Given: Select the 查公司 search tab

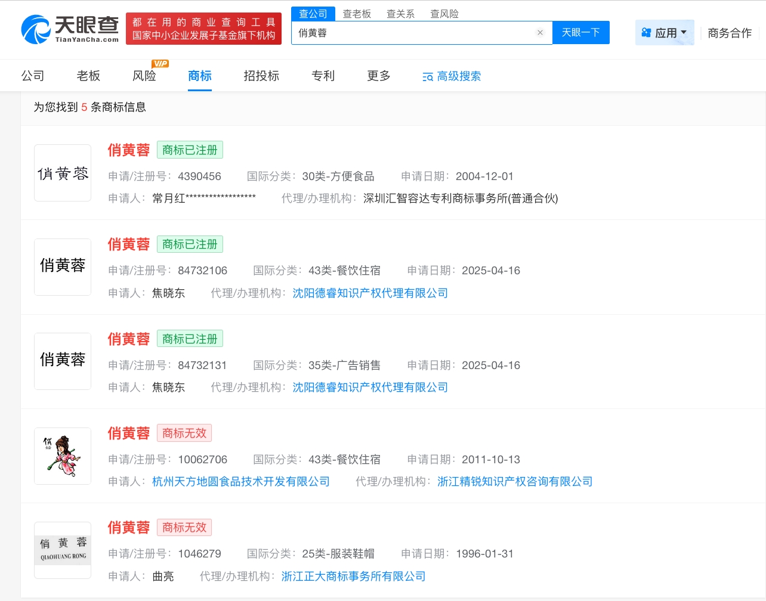Looking at the screenshot, I should [313, 14].
